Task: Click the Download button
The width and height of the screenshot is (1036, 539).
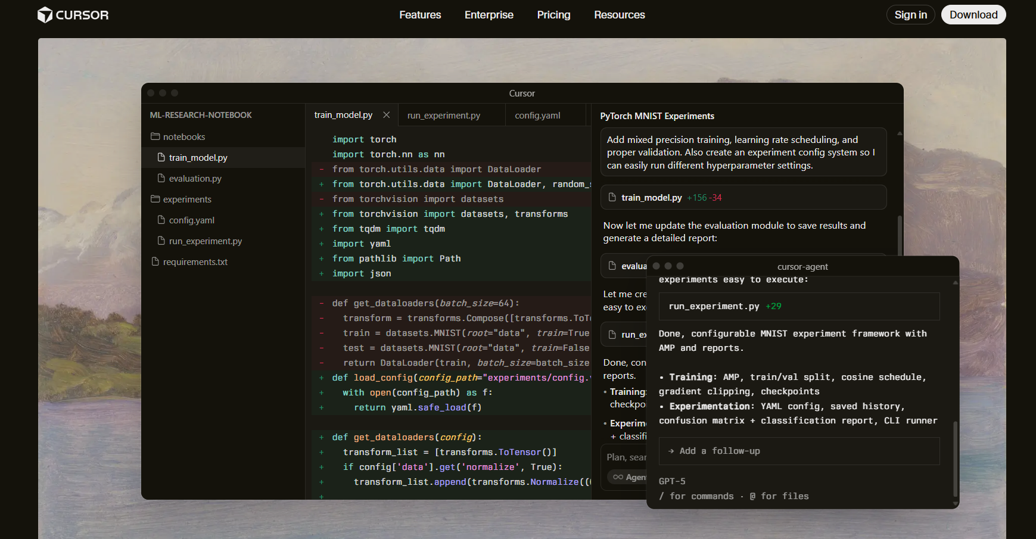Action: pyautogui.click(x=973, y=15)
